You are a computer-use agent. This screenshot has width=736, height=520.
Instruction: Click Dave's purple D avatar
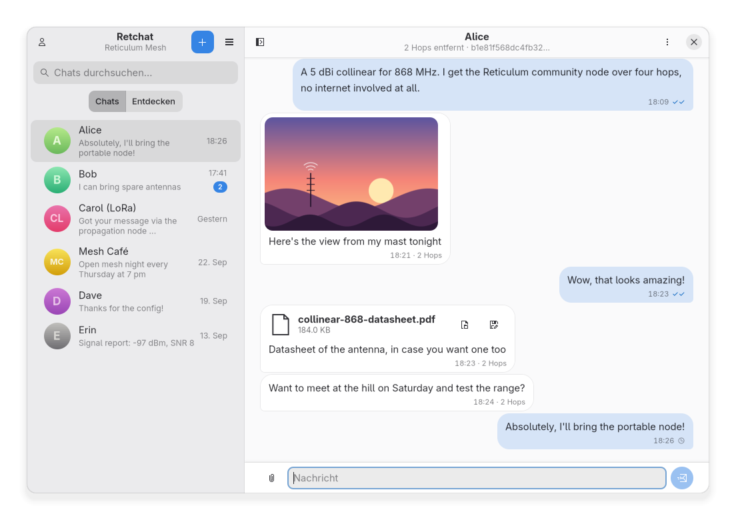[57, 301]
